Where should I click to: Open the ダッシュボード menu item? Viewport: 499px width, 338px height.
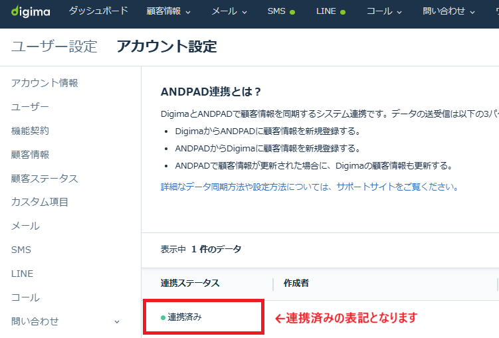(98, 11)
